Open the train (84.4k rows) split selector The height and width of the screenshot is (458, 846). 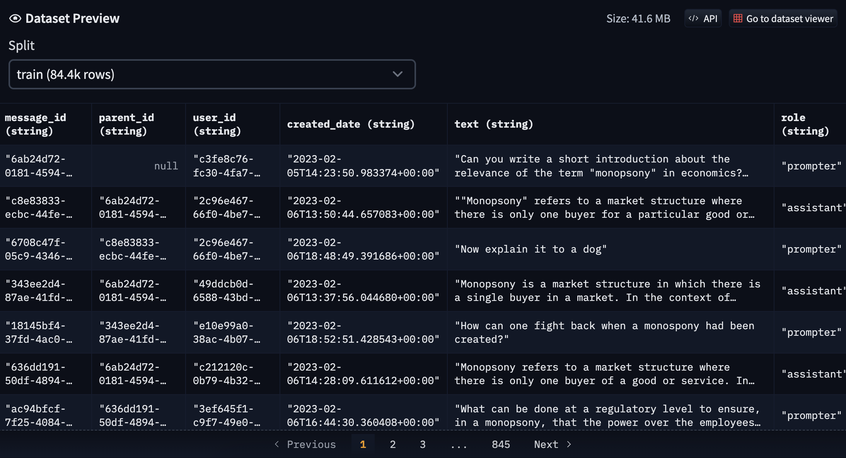pyautogui.click(x=212, y=74)
